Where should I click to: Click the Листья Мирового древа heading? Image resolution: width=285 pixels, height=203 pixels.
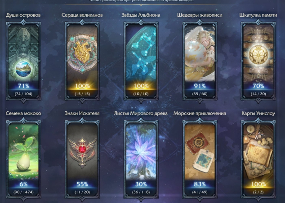pos(141,114)
